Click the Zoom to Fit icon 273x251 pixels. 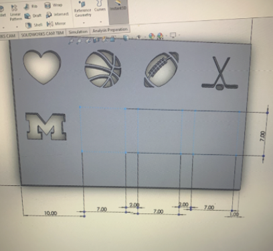click(x=71, y=42)
